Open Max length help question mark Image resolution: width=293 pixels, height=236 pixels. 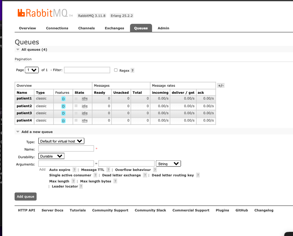point(73,181)
